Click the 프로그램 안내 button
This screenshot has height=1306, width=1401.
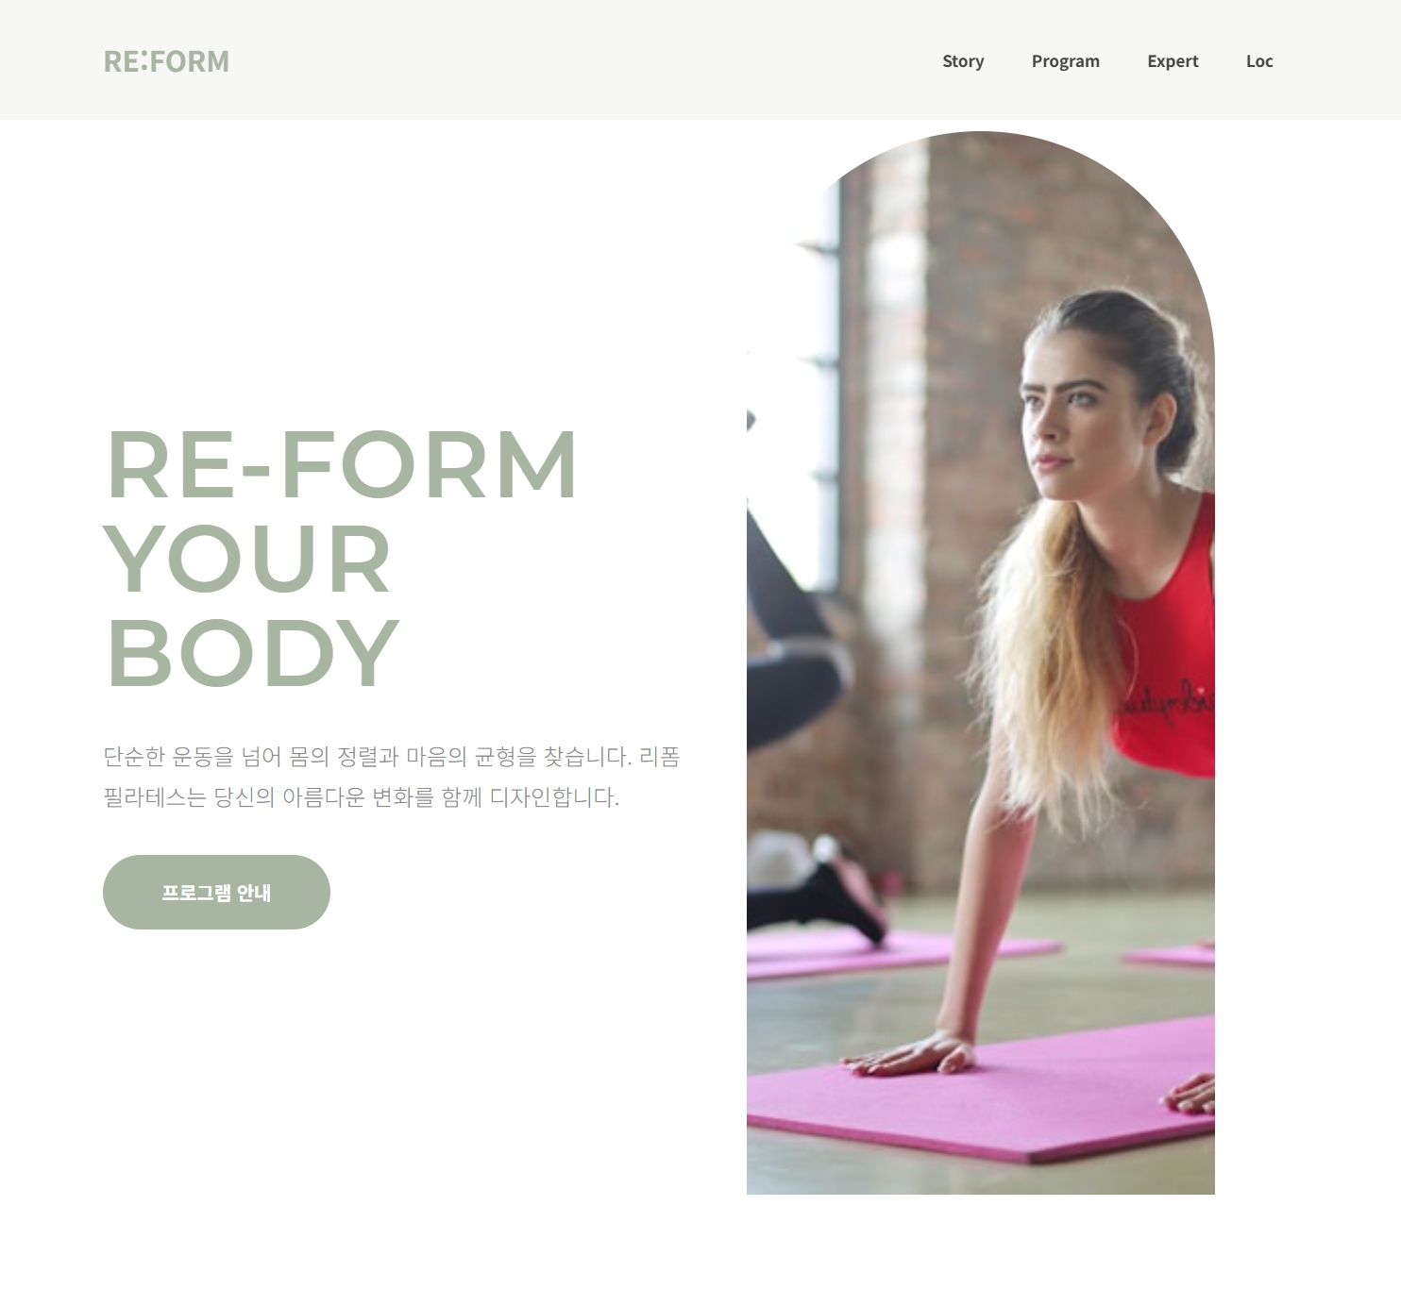click(x=216, y=892)
